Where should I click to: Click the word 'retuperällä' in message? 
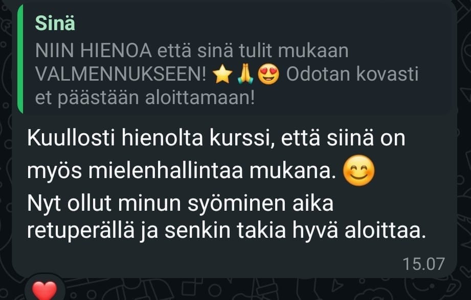80,231
